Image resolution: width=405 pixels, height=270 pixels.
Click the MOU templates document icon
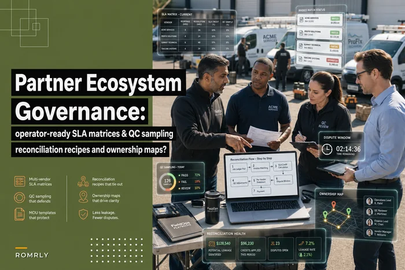click(x=19, y=214)
